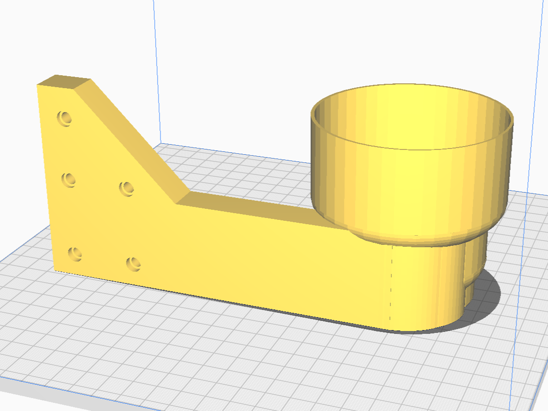This screenshot has width=548, height=411.
Task: Click the cylindrical cup opening of the model
Action: click(412, 117)
